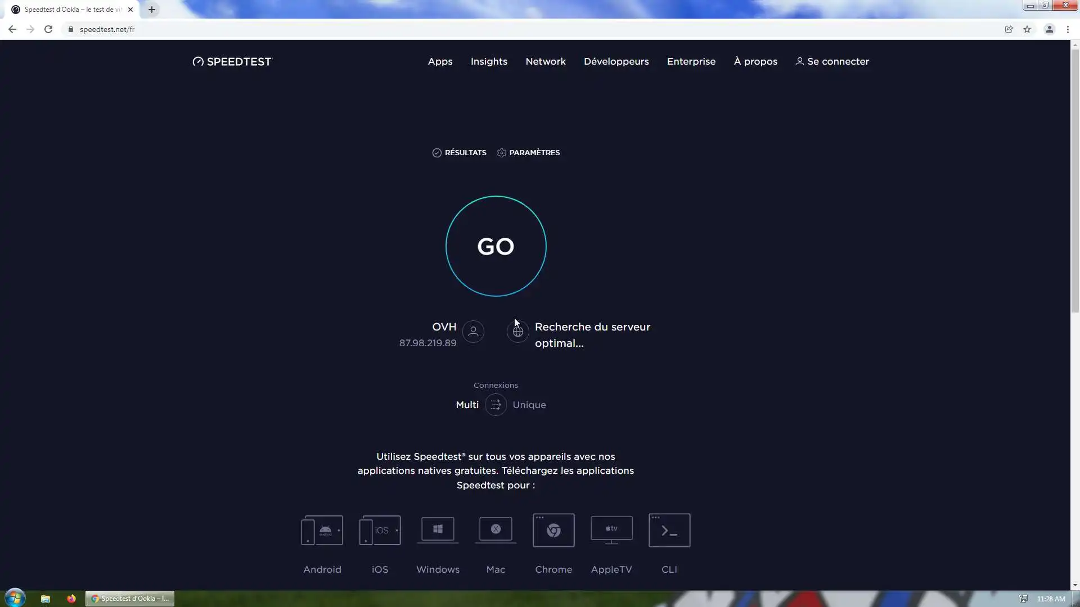Click the globe server selection icon
Viewport: 1080px width, 607px height.
[517, 332]
